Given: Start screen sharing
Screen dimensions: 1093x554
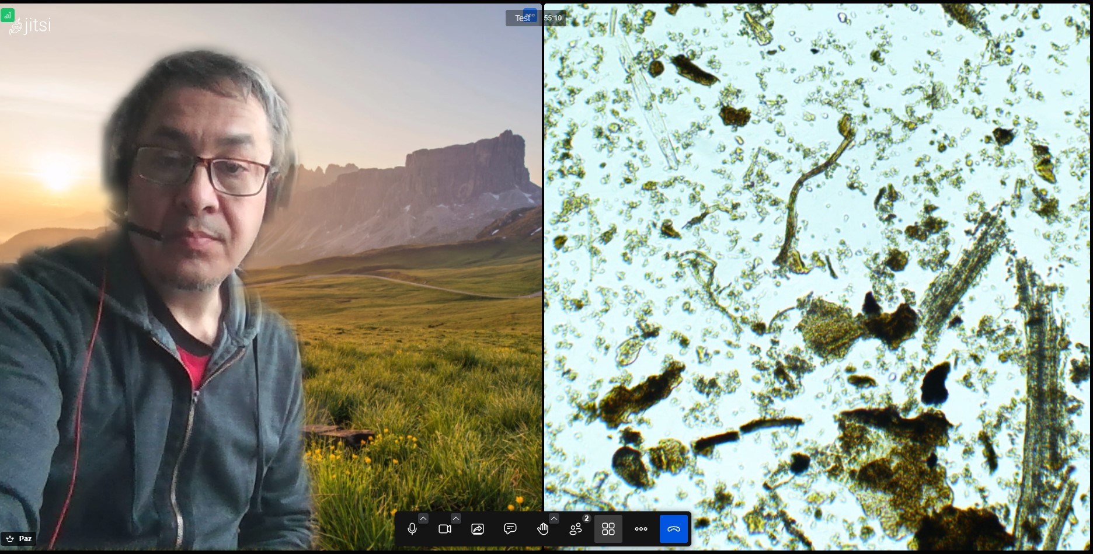Looking at the screenshot, I should [478, 529].
